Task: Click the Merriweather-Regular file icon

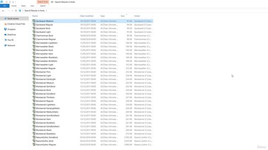Action: point(34,68)
